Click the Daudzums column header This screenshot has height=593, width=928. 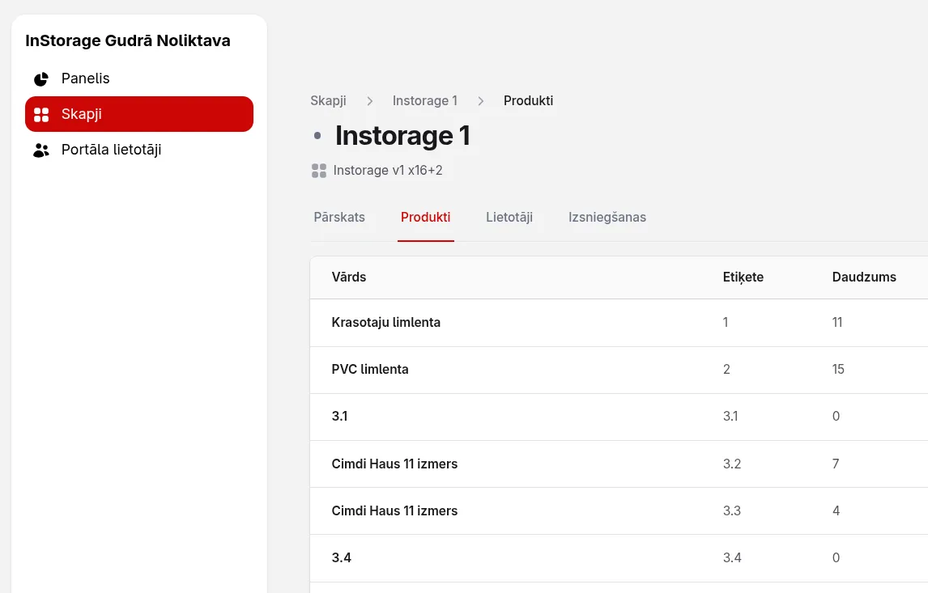click(x=864, y=277)
